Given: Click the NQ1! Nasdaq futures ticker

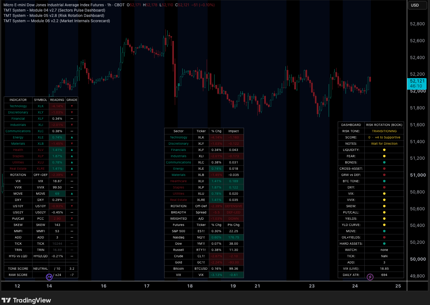Looking at the screenshot, I should coord(201,237).
